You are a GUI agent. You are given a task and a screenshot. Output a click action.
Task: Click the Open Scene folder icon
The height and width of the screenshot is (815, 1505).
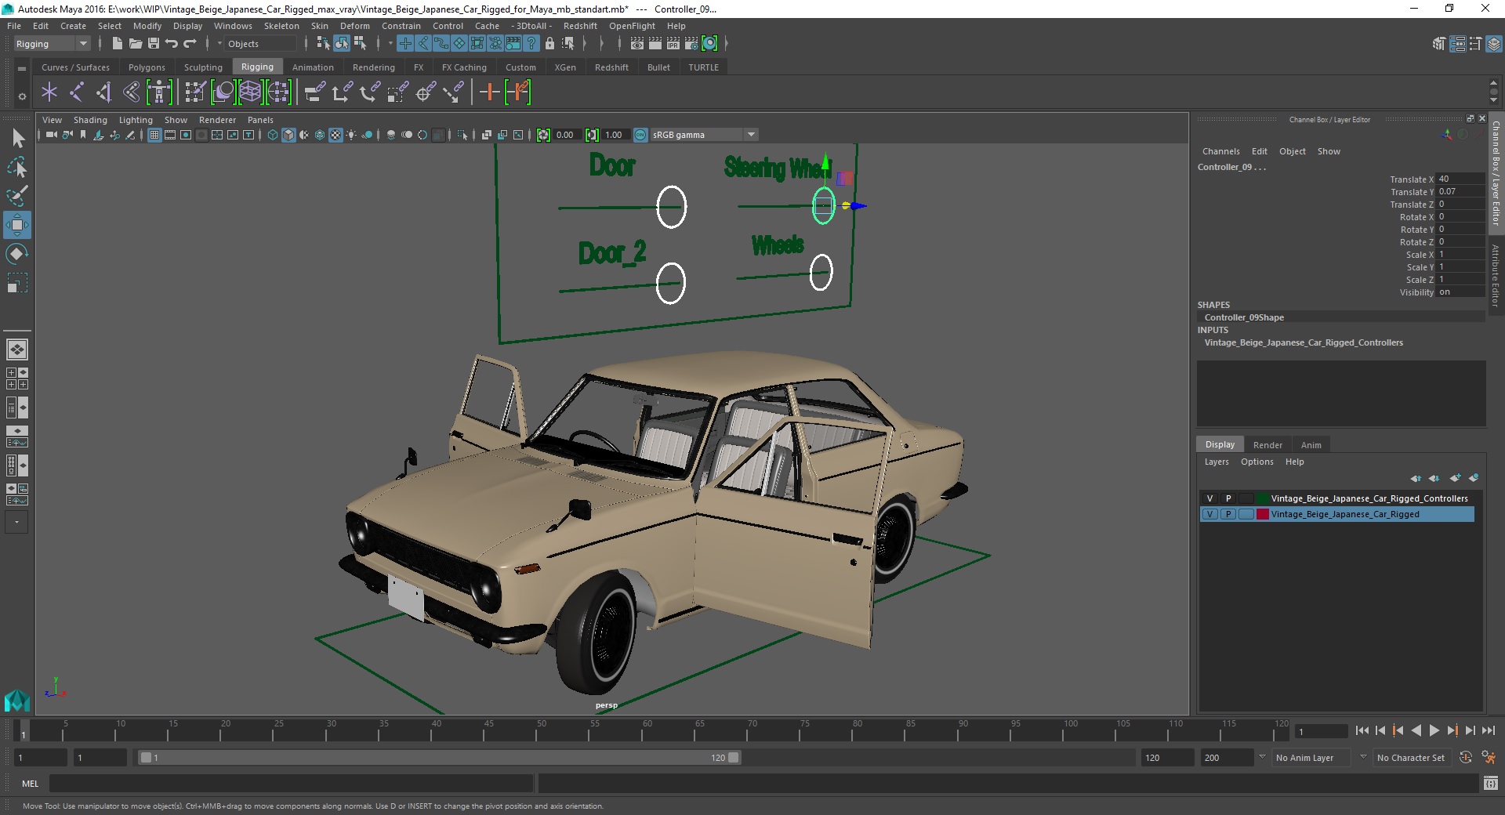(136, 44)
